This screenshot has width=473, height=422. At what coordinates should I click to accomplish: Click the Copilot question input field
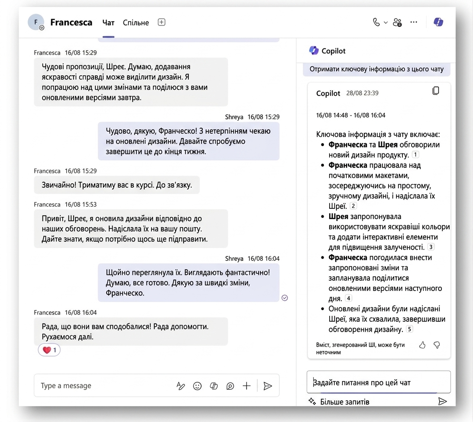point(379,382)
